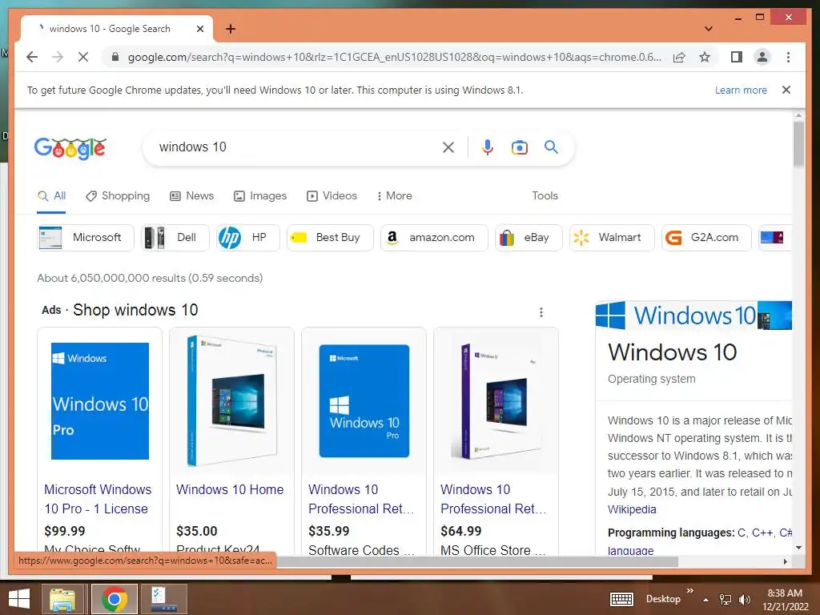820x615 pixels.
Task: Click the purple Windows 10 box image
Action: [x=495, y=401]
